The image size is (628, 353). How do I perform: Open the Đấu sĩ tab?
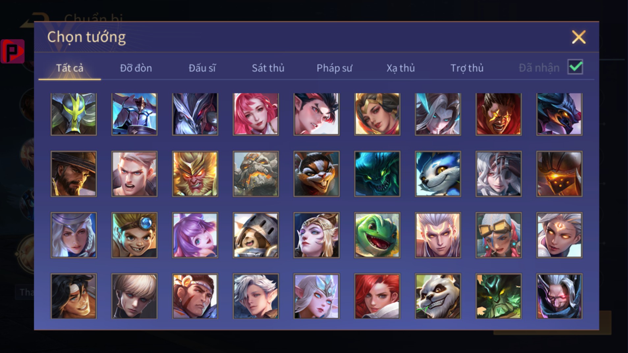click(202, 68)
